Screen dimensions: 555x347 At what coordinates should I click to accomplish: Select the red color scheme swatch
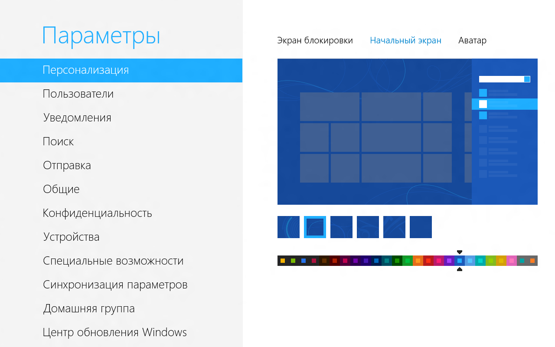(428, 261)
